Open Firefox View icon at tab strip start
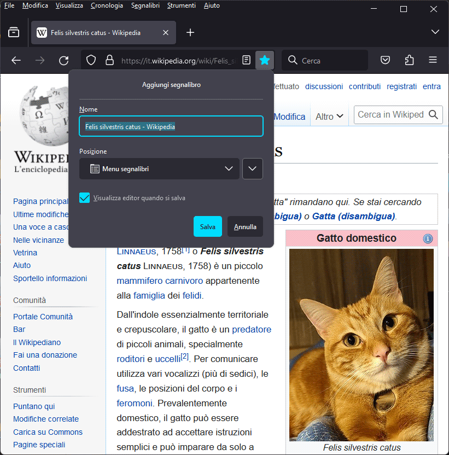Viewport: 449px width, 455px height. click(x=14, y=32)
